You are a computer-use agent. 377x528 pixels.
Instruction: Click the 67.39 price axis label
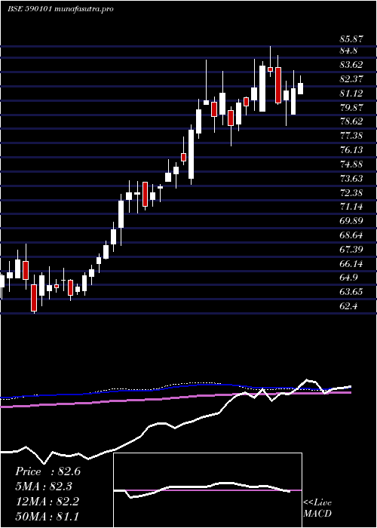click(x=351, y=250)
